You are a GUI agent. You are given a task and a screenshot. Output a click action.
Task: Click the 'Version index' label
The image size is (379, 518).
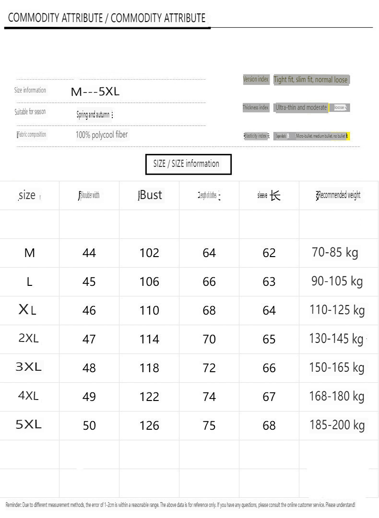pos(256,80)
